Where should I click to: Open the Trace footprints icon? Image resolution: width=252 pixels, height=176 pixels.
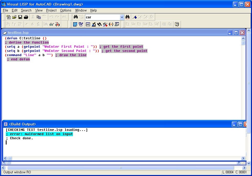click(99, 24)
